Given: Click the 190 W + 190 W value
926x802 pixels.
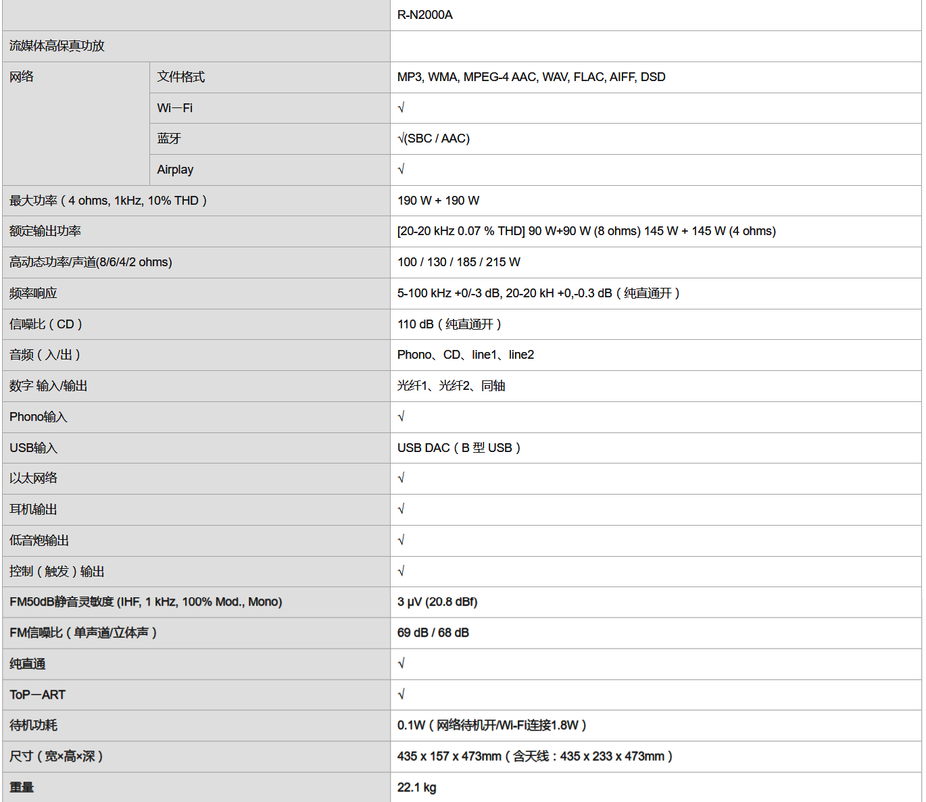Looking at the screenshot, I should tap(439, 201).
